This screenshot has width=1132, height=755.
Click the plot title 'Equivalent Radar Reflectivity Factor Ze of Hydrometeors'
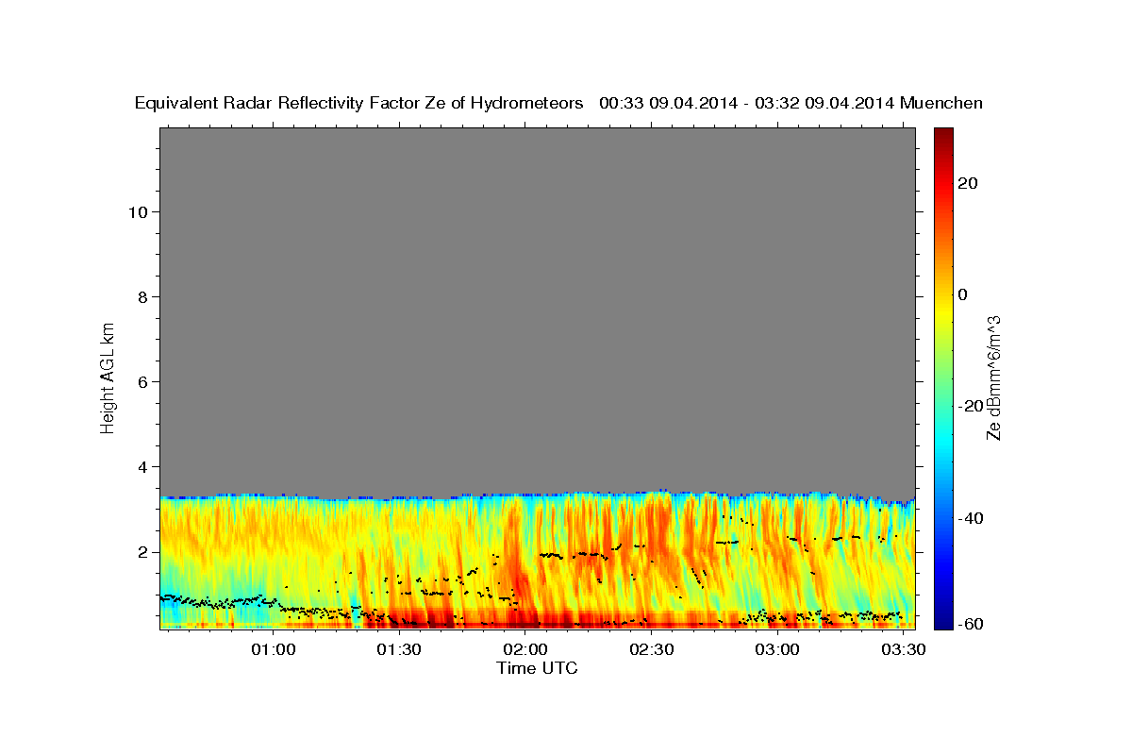click(359, 104)
